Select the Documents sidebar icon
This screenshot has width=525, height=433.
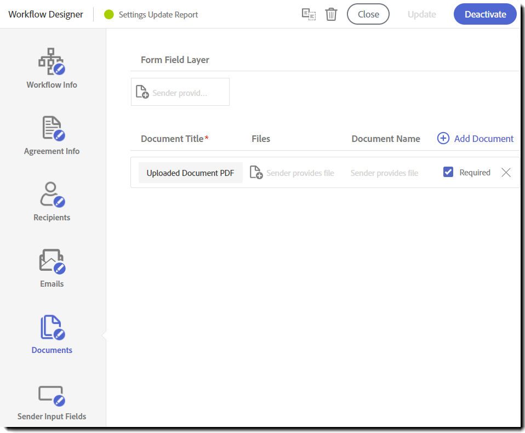[52, 327]
